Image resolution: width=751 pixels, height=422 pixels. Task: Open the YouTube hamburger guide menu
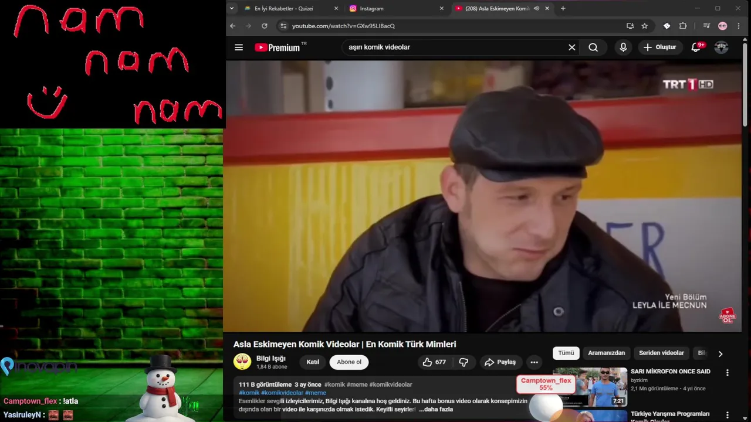pyautogui.click(x=239, y=47)
